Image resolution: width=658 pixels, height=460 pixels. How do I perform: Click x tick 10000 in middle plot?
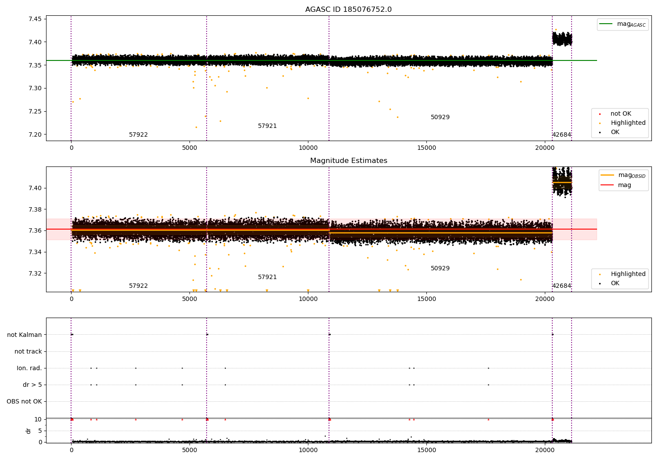click(308, 299)
